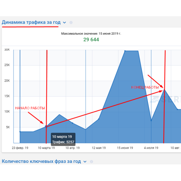Image resolution: width=181 pixels, height=181 pixels.
Task: Expand the chevron next to 'Количество ключевых фраз за год'
Action: tap(85, 161)
